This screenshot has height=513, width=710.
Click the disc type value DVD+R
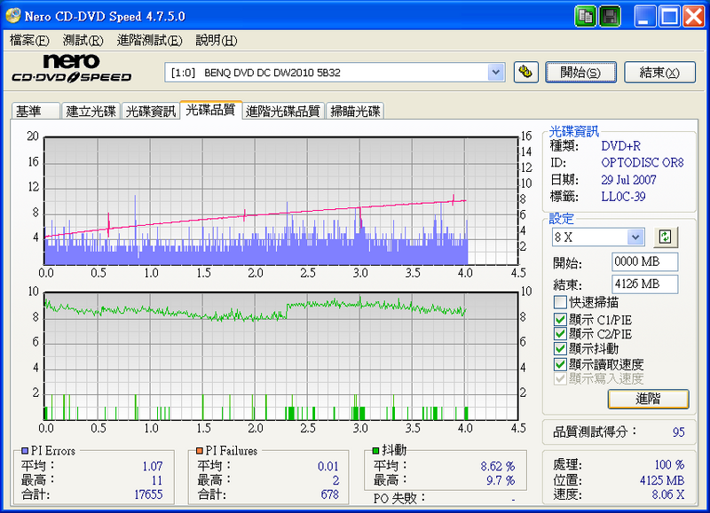click(620, 146)
